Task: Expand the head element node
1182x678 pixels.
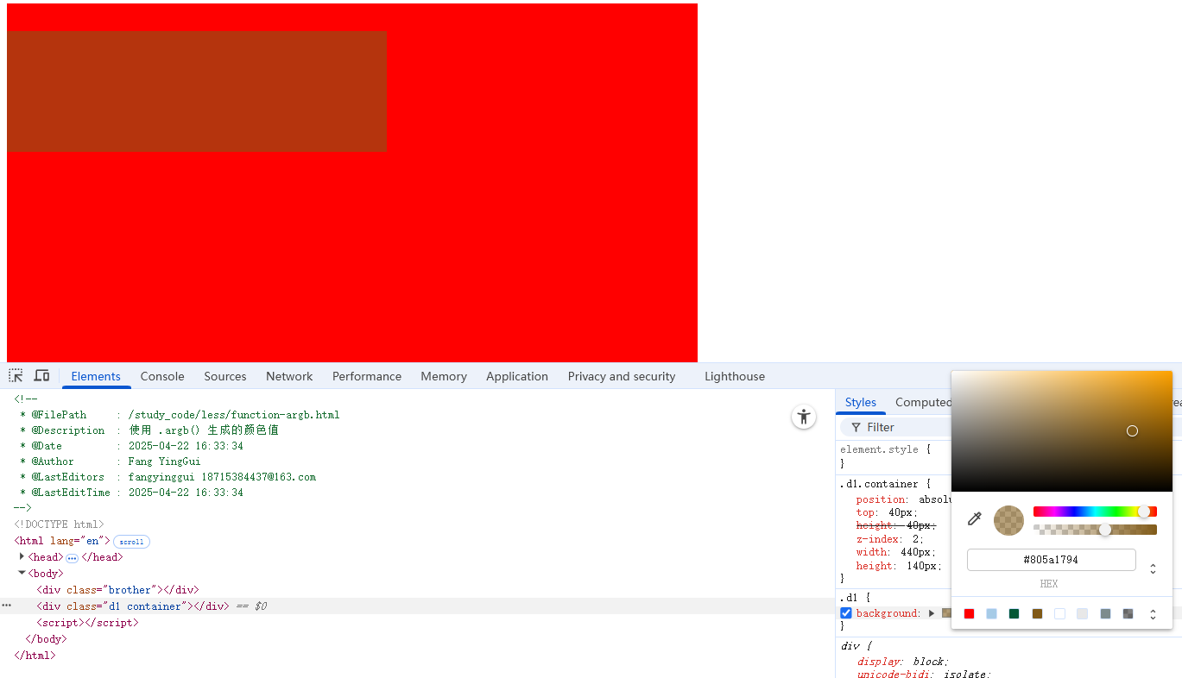Action: point(22,557)
